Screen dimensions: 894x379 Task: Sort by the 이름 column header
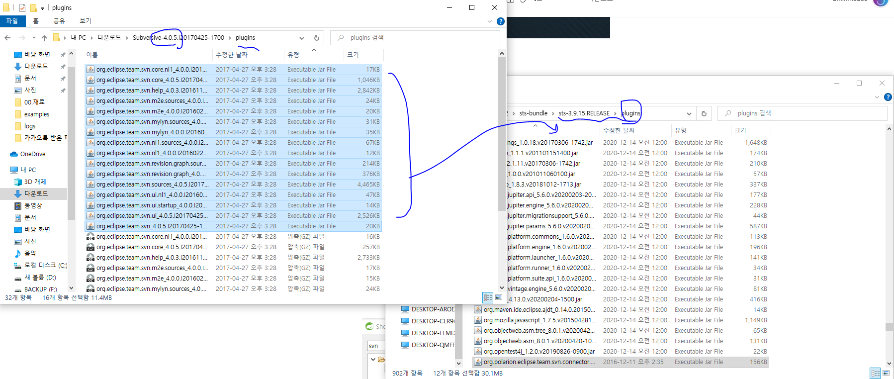[92, 55]
